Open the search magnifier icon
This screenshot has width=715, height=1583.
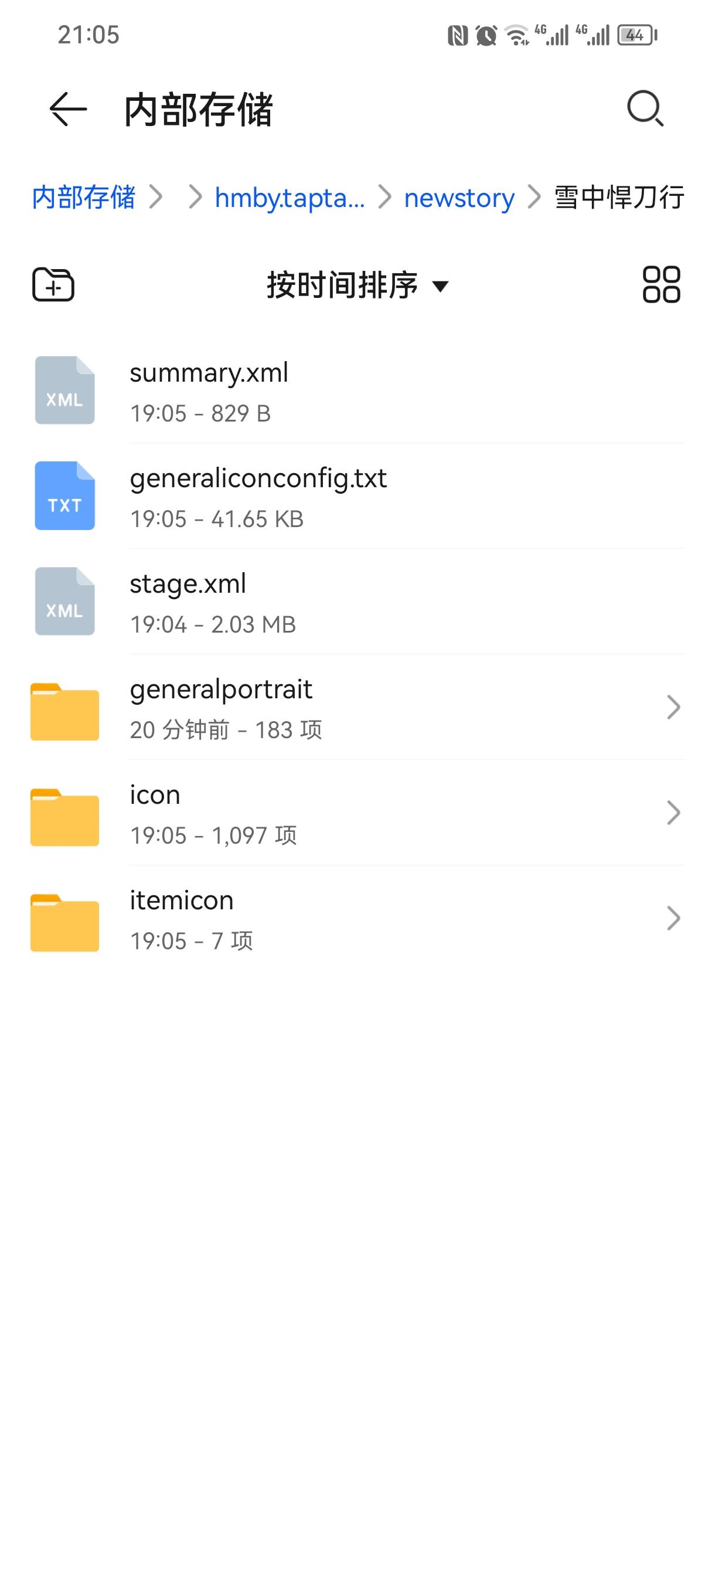[645, 109]
